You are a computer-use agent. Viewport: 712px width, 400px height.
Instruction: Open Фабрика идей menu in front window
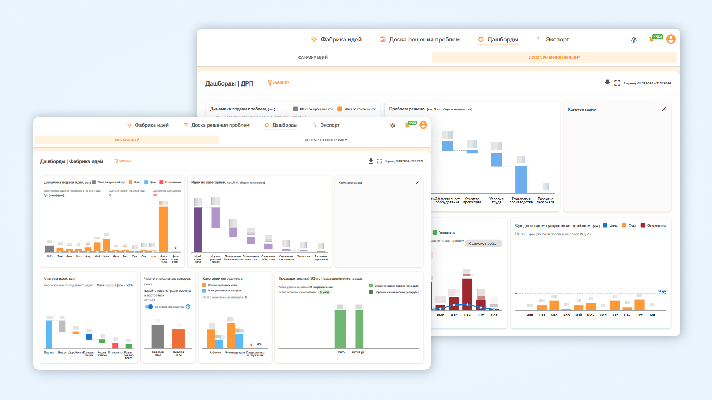tap(152, 125)
